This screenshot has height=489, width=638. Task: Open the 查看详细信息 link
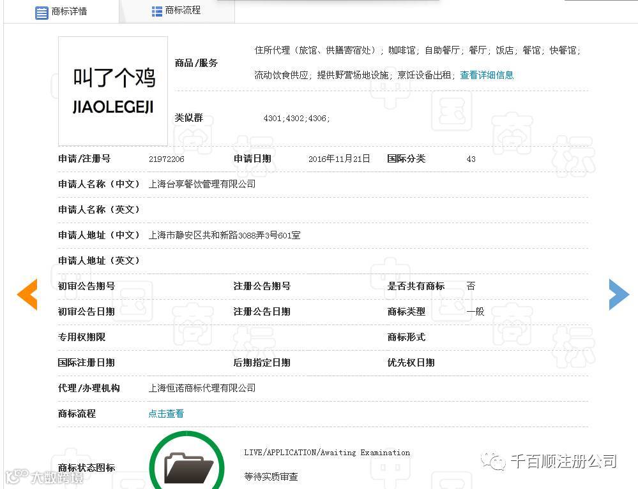pyautogui.click(x=487, y=75)
